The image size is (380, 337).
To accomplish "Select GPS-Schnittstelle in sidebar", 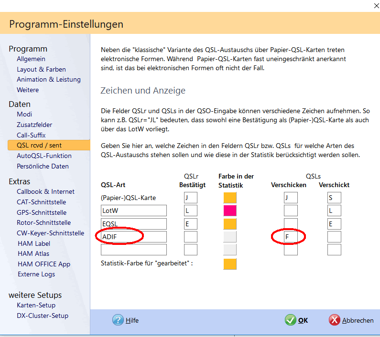I will pos(42,212).
